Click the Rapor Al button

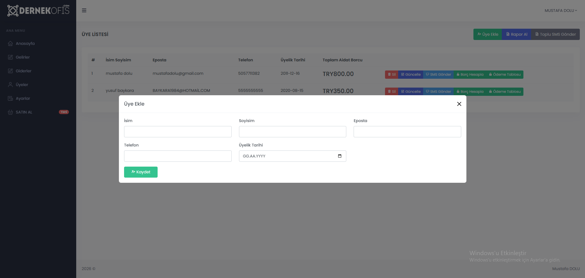pos(516,34)
